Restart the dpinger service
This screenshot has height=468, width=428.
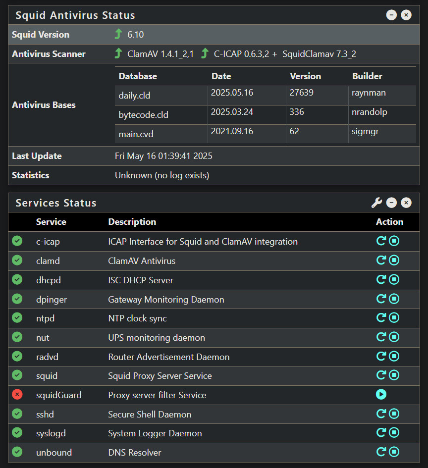(381, 299)
